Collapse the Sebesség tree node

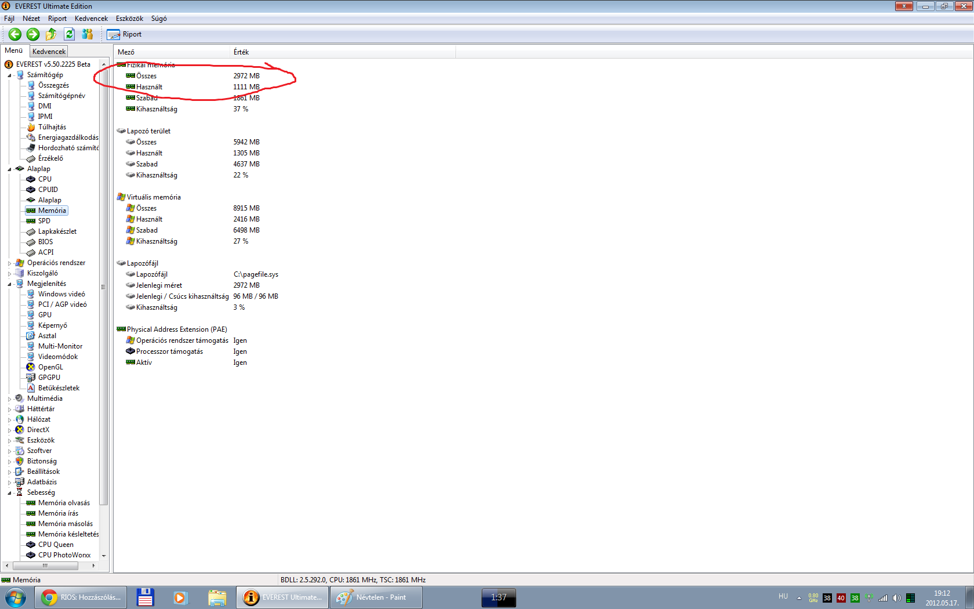9,493
